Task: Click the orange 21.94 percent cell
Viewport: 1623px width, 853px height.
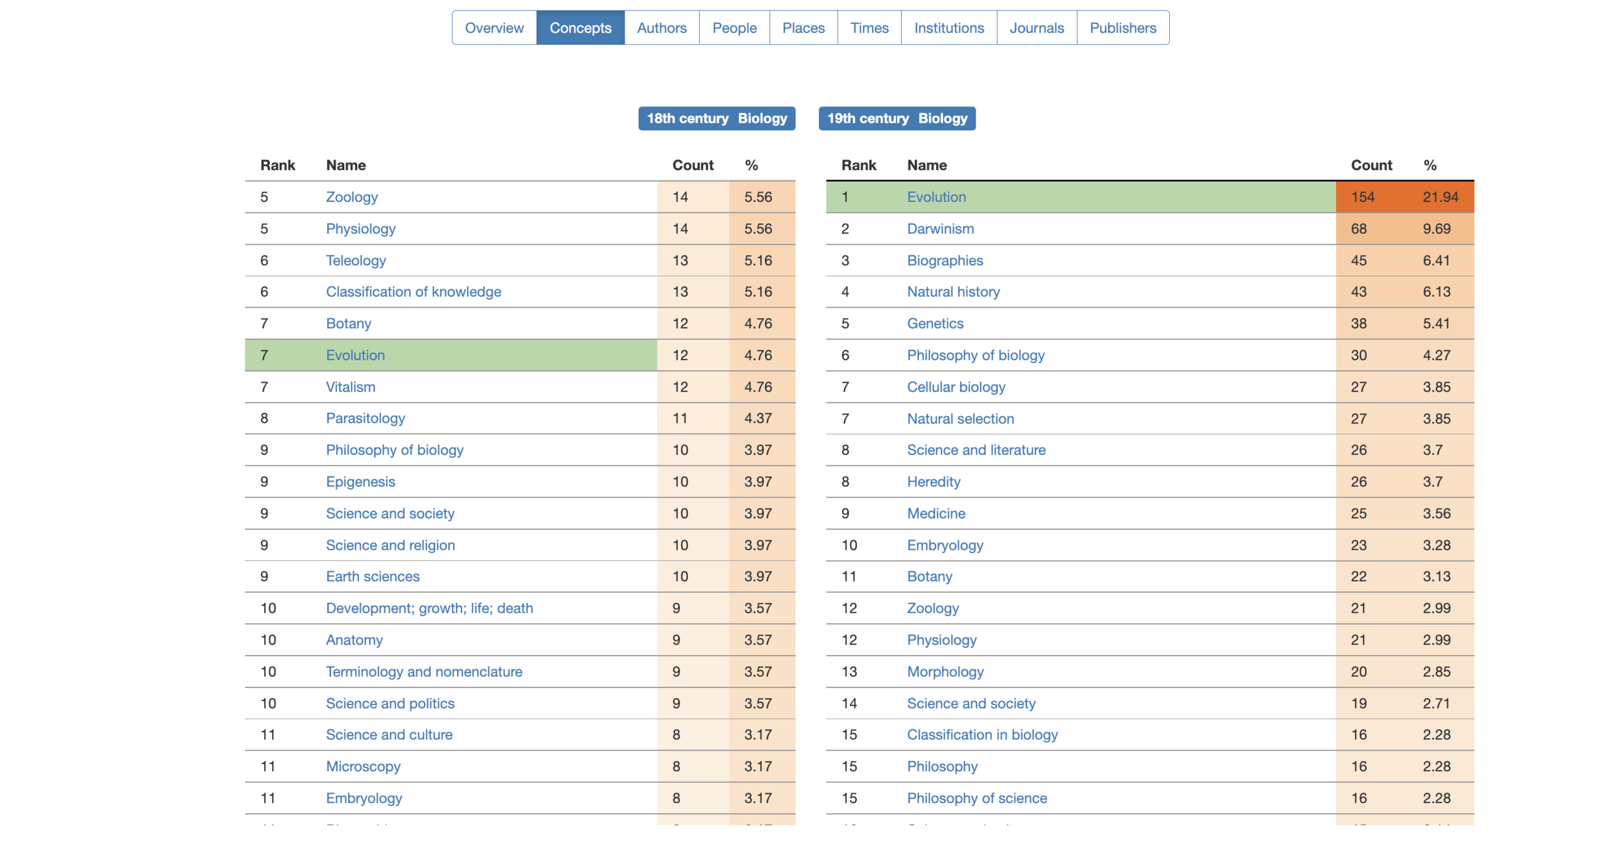Action: click(1440, 197)
